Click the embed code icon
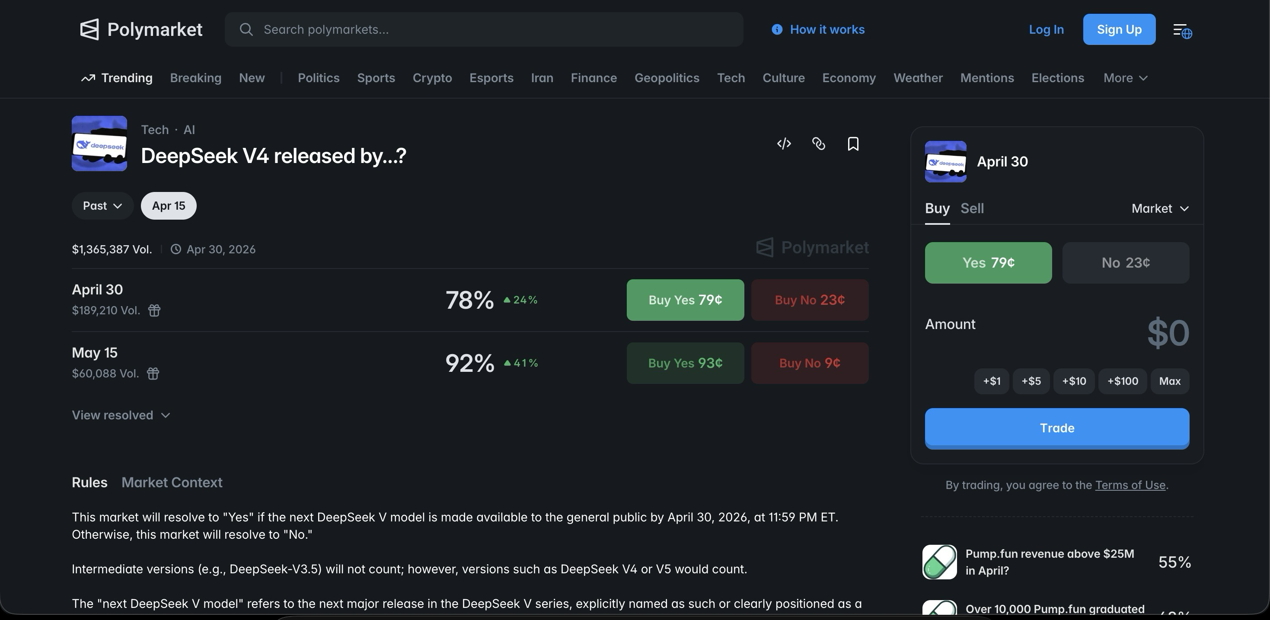Viewport: 1270px width, 620px height. click(x=784, y=144)
